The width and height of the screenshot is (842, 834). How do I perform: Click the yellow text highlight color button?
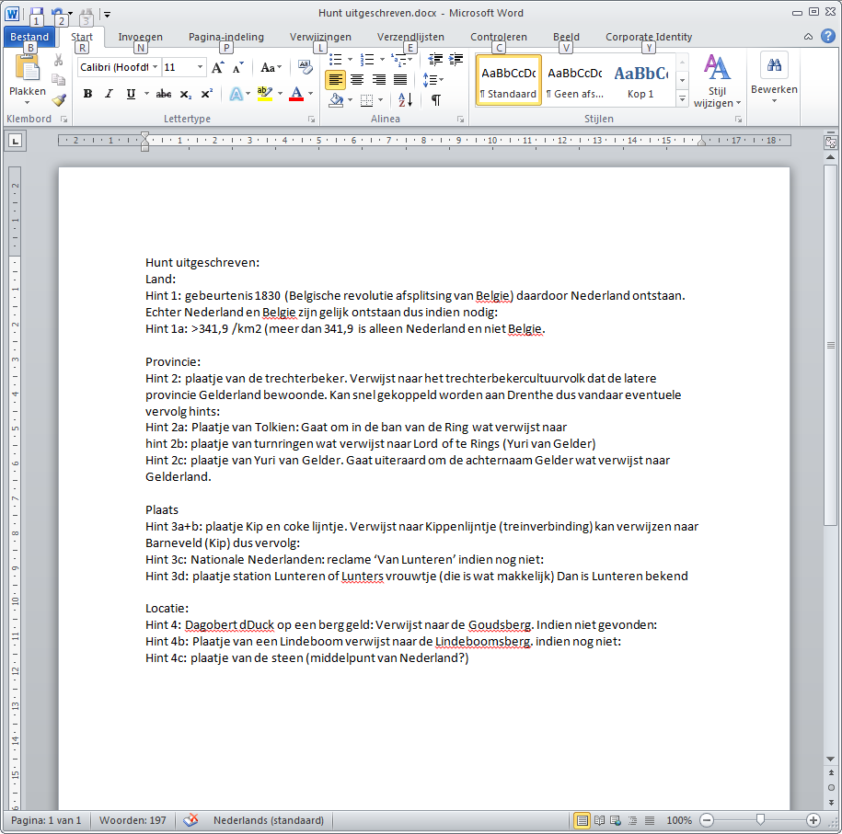(x=265, y=94)
